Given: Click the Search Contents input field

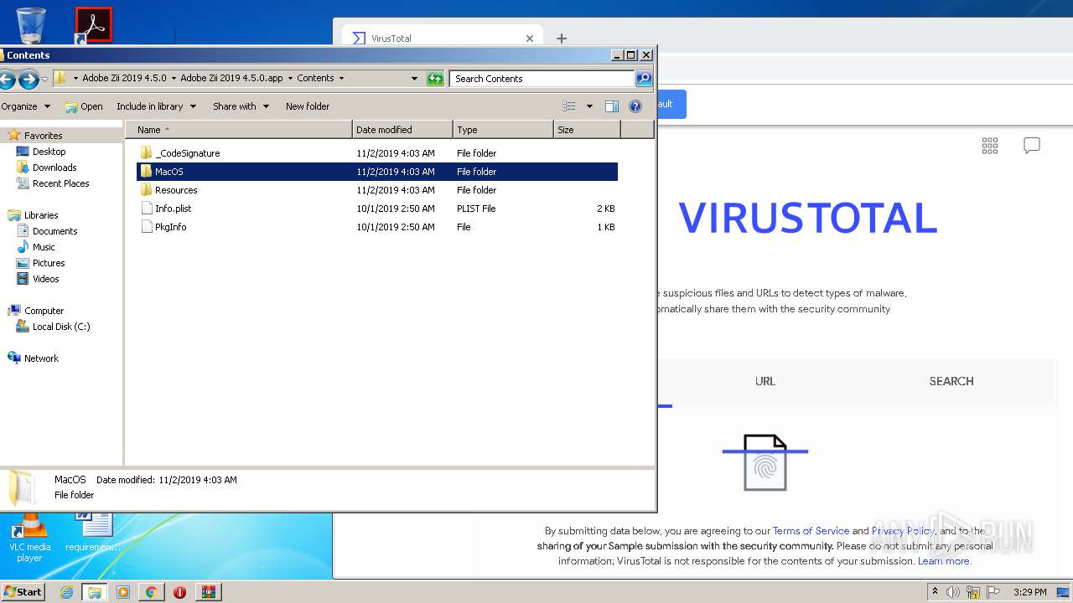Looking at the screenshot, I should point(542,79).
